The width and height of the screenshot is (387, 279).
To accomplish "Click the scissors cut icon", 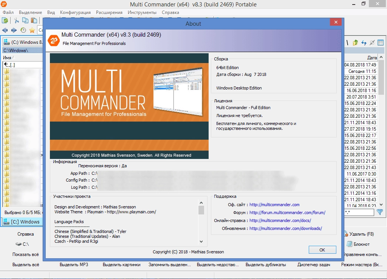I will pos(17,20).
